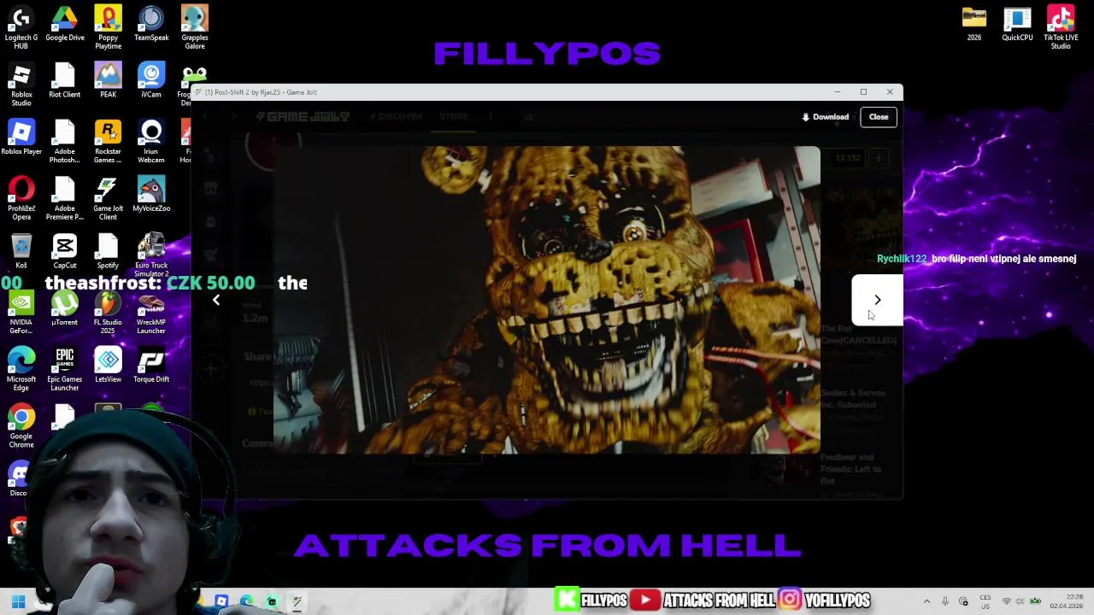Open the 2026 folder on desktop
This screenshot has height=615, width=1094.
[974, 24]
